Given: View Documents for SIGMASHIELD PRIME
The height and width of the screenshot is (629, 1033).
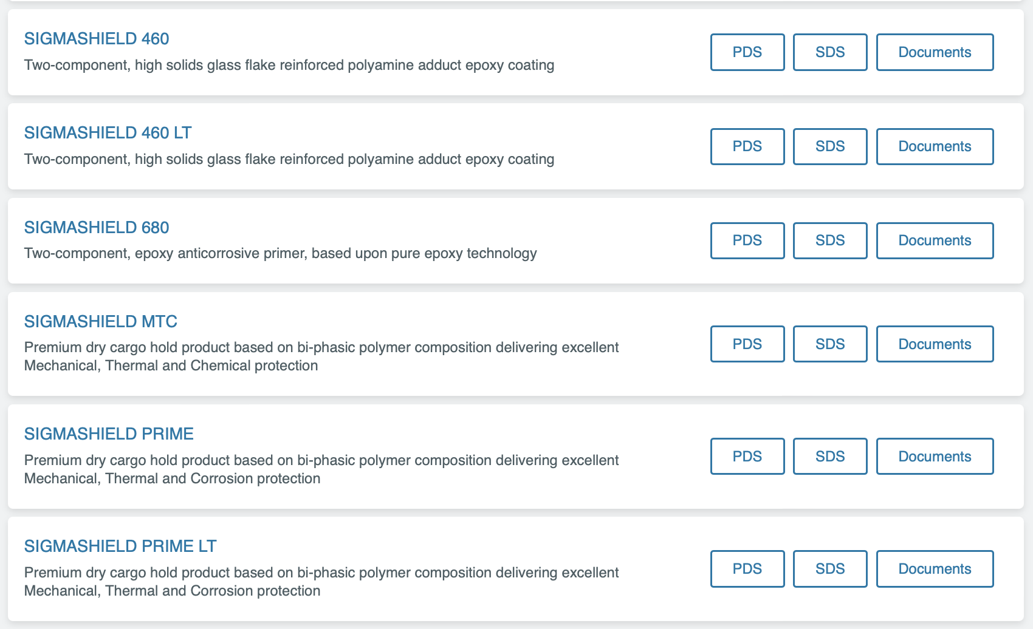Looking at the screenshot, I should 934,457.
